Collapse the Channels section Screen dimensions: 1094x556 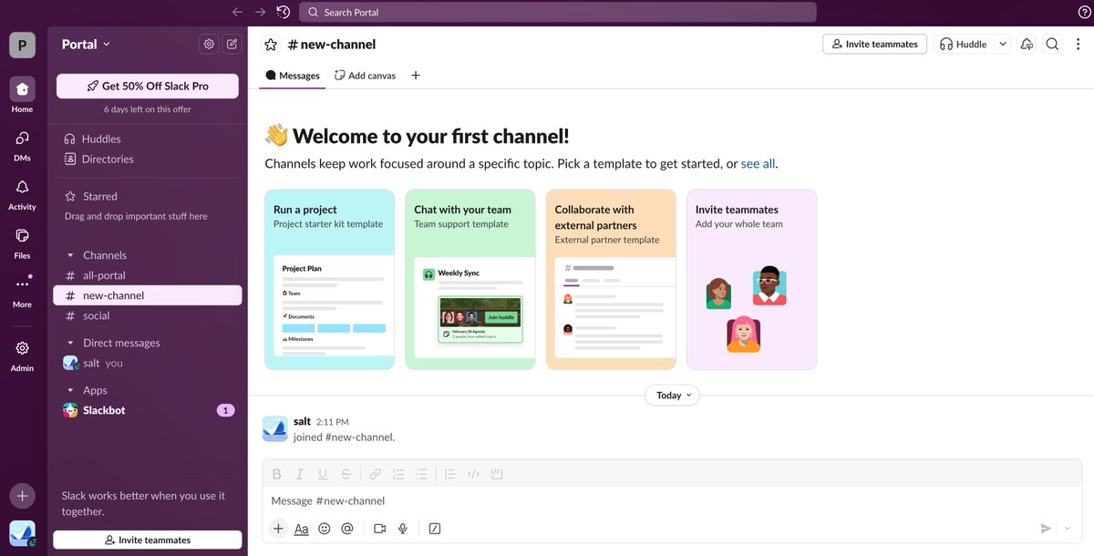[x=70, y=255]
